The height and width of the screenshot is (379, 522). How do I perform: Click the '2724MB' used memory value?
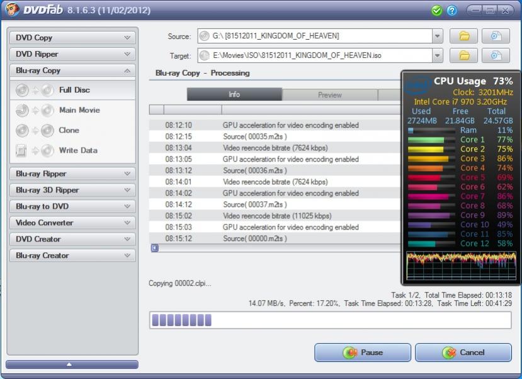click(422, 120)
